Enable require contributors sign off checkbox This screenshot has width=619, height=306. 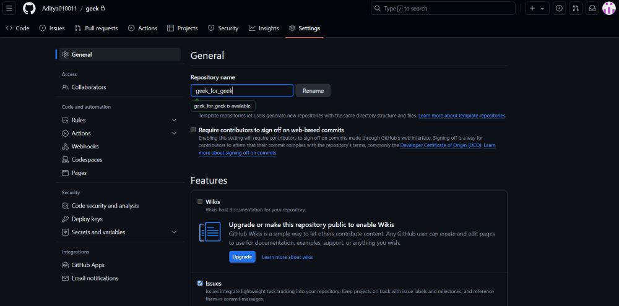[193, 130]
